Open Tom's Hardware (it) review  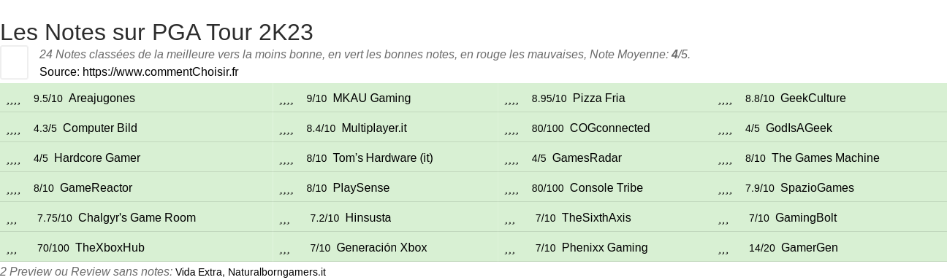coord(383,158)
